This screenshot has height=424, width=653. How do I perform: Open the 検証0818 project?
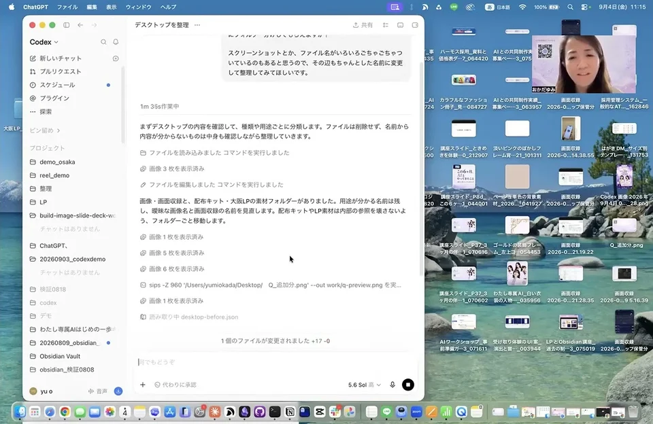click(53, 289)
